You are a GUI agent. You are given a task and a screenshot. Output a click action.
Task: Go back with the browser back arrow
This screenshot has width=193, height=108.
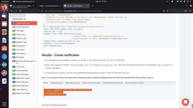(x=11, y=11)
